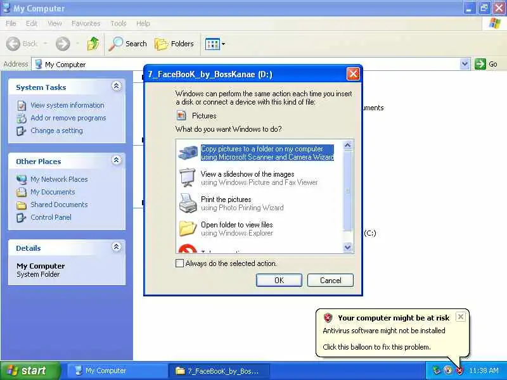Select Open folder to view files
The image size is (507, 380).
tap(236, 229)
